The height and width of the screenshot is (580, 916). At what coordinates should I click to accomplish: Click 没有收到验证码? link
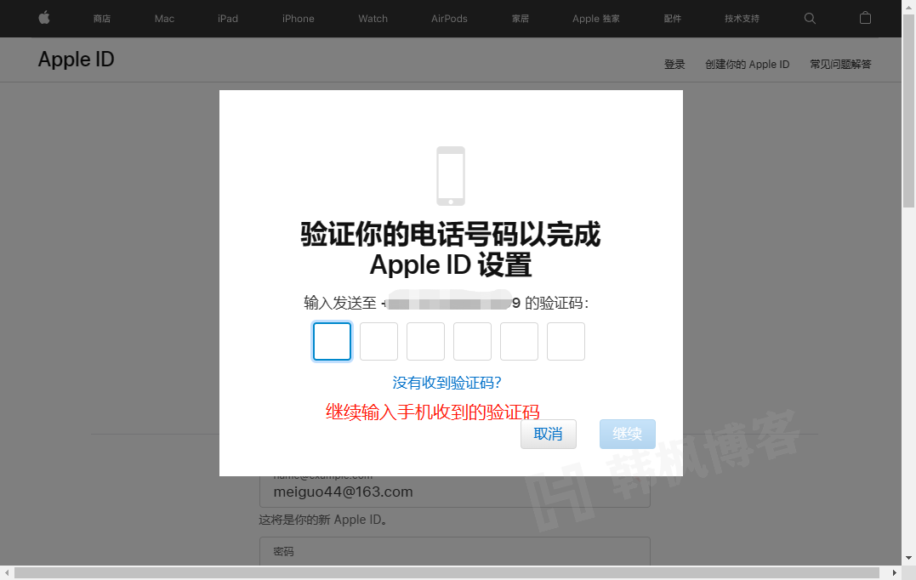click(x=447, y=382)
